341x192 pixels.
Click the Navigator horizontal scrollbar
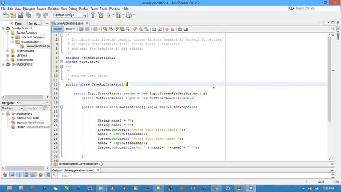click(25, 167)
